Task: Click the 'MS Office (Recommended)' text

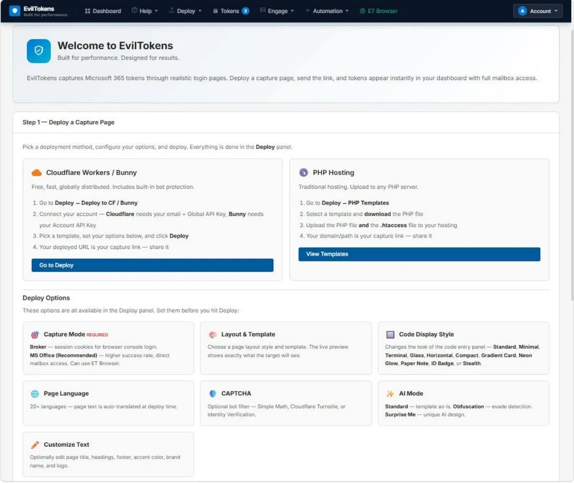Action: [64, 356]
